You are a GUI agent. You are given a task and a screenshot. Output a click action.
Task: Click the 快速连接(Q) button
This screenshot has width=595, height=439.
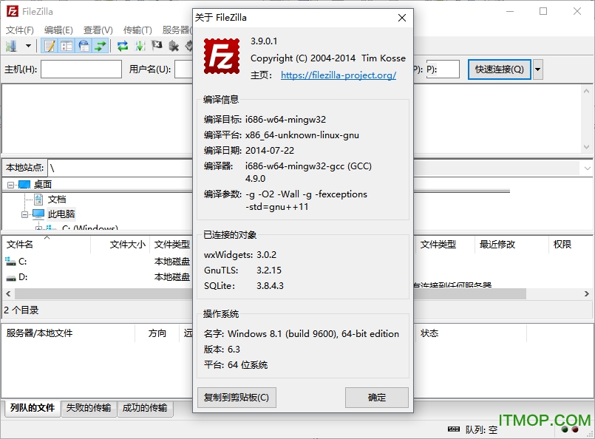(499, 69)
